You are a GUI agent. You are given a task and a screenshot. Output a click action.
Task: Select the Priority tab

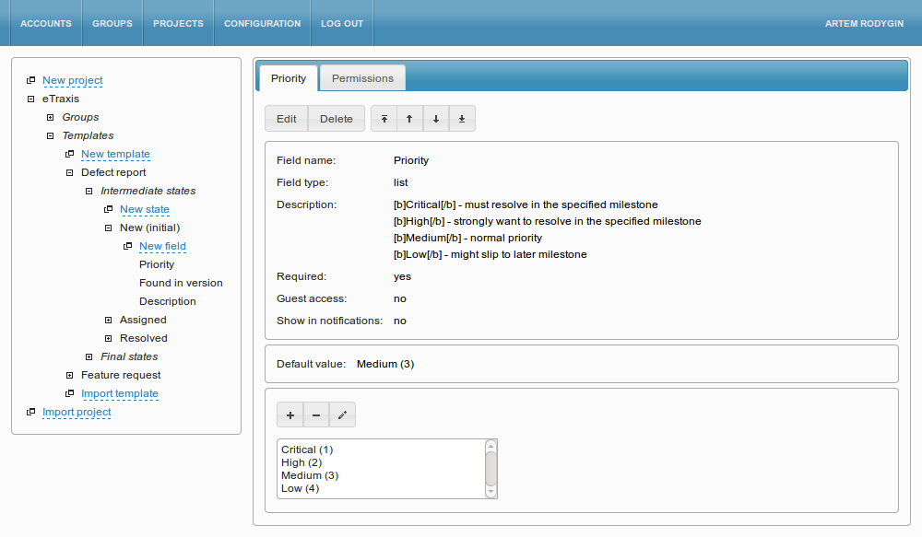click(x=289, y=78)
